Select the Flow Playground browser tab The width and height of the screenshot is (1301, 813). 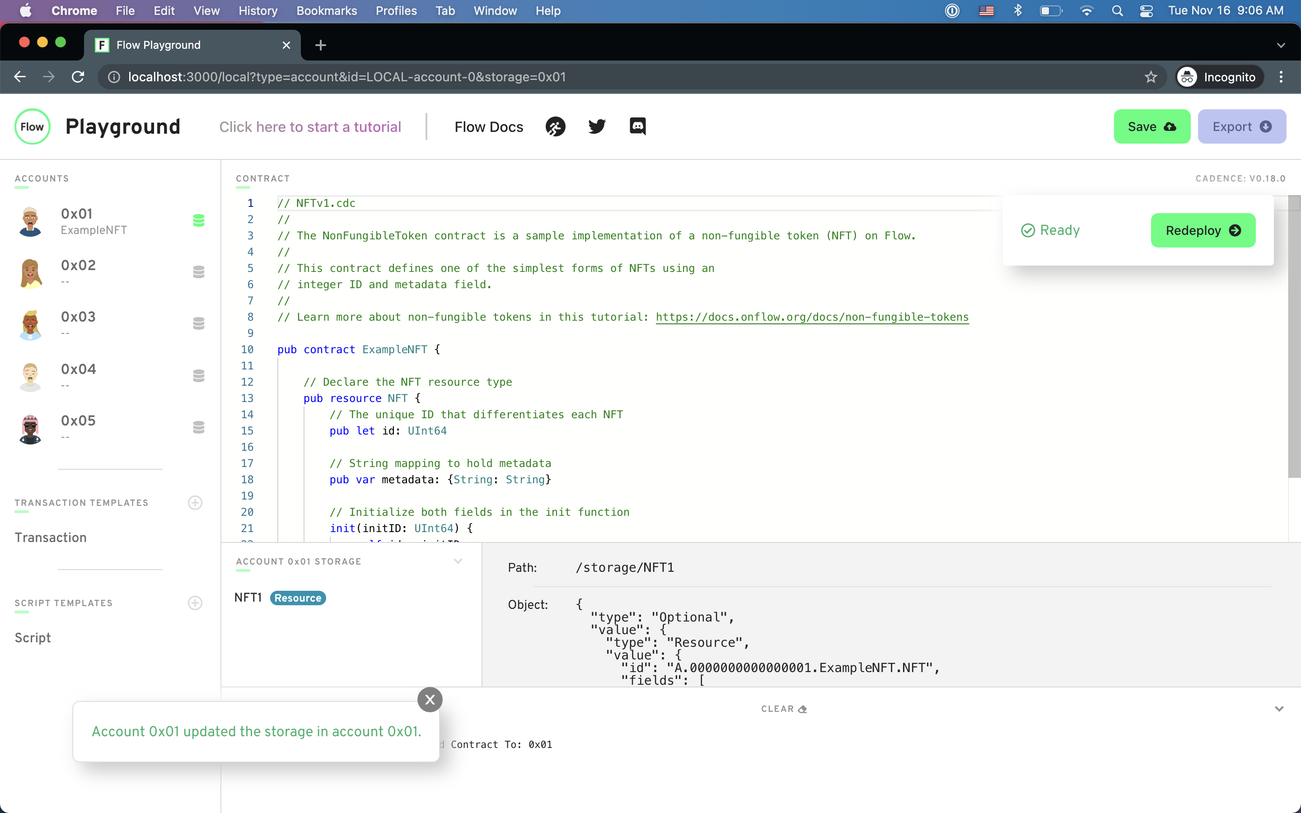coord(158,45)
